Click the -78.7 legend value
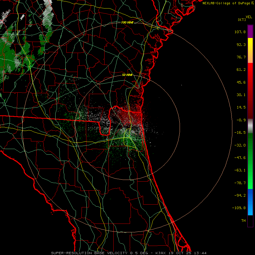Image resolution: width=255 pixels, height=255 pixels. coord(240,183)
